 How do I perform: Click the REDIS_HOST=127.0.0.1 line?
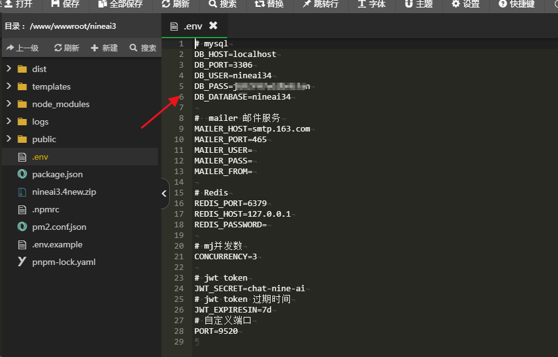242,214
